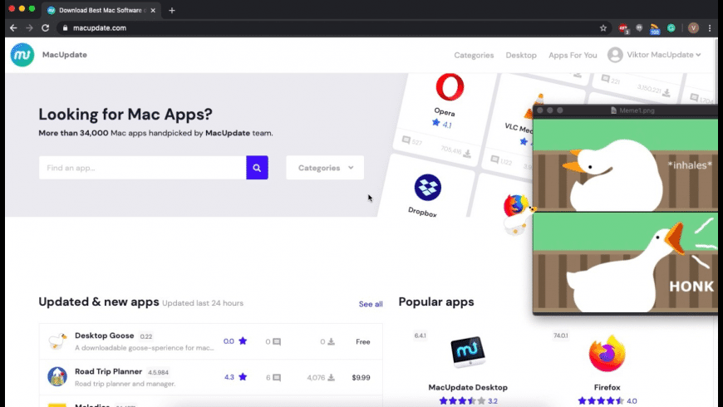Close the current browser tab
Screen dimensions: 723x407
tap(153, 10)
